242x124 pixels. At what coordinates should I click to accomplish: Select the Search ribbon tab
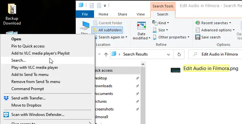[x=163, y=14]
